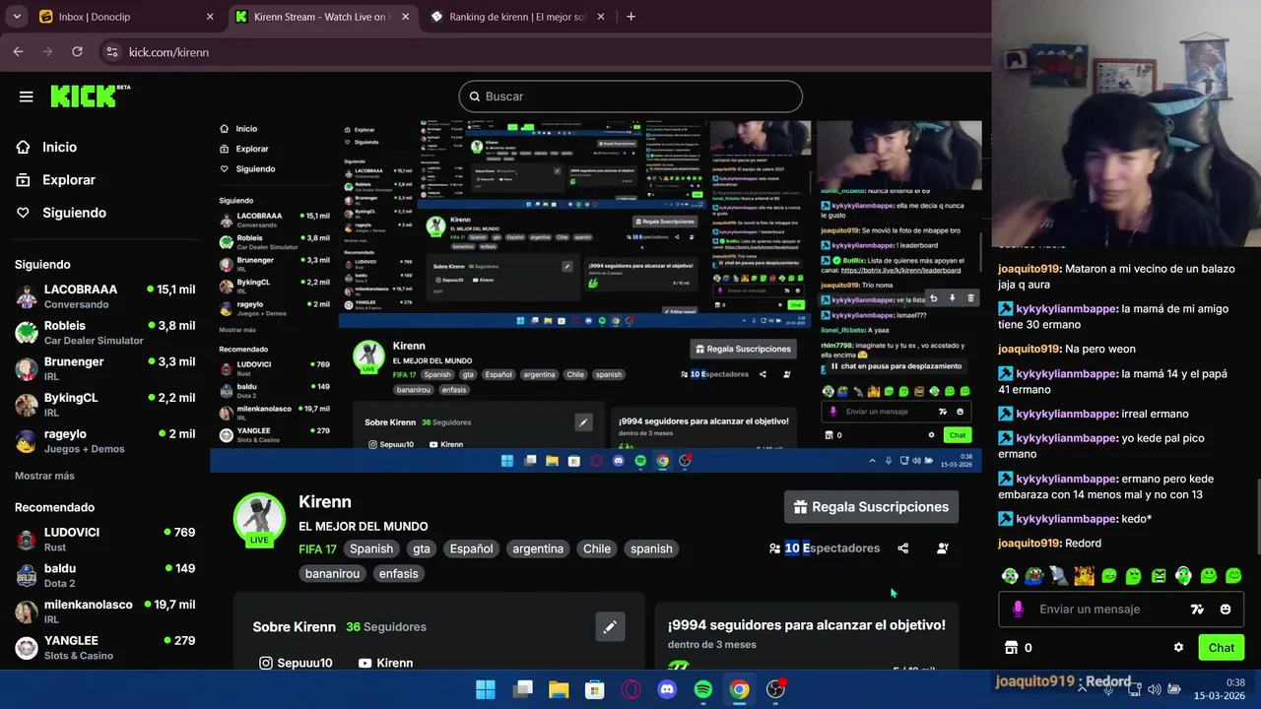This screenshot has height=709, width=1261.
Task: Open rageylo channel in sidebar
Action: (x=104, y=440)
